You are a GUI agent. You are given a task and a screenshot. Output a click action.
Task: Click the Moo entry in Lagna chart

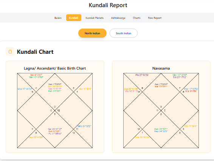[x=25, y=89]
